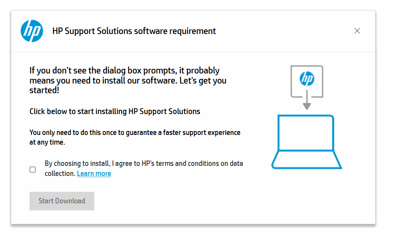The image size is (402, 232).
Task: Click the 'at any time.' text line
Action: (47, 142)
